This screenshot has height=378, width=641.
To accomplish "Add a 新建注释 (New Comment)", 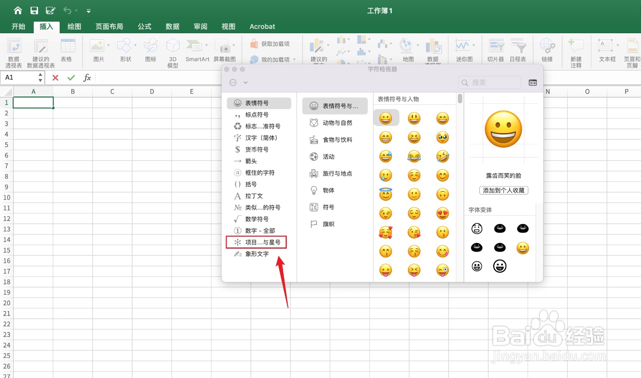I will click(576, 51).
